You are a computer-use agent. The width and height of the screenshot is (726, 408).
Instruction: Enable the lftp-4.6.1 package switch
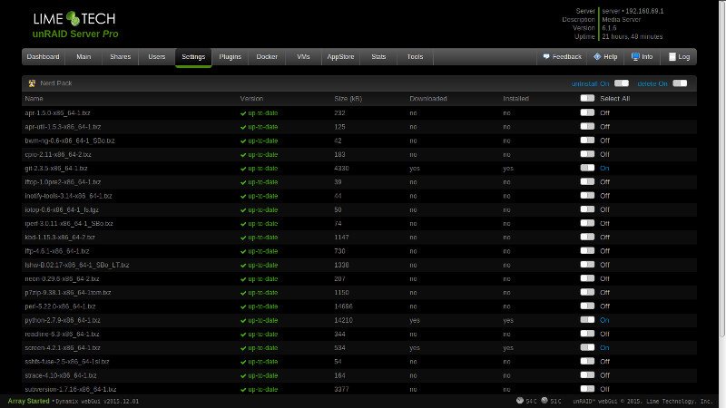(x=587, y=251)
